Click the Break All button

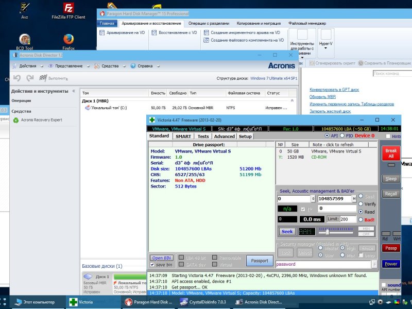(x=391, y=153)
